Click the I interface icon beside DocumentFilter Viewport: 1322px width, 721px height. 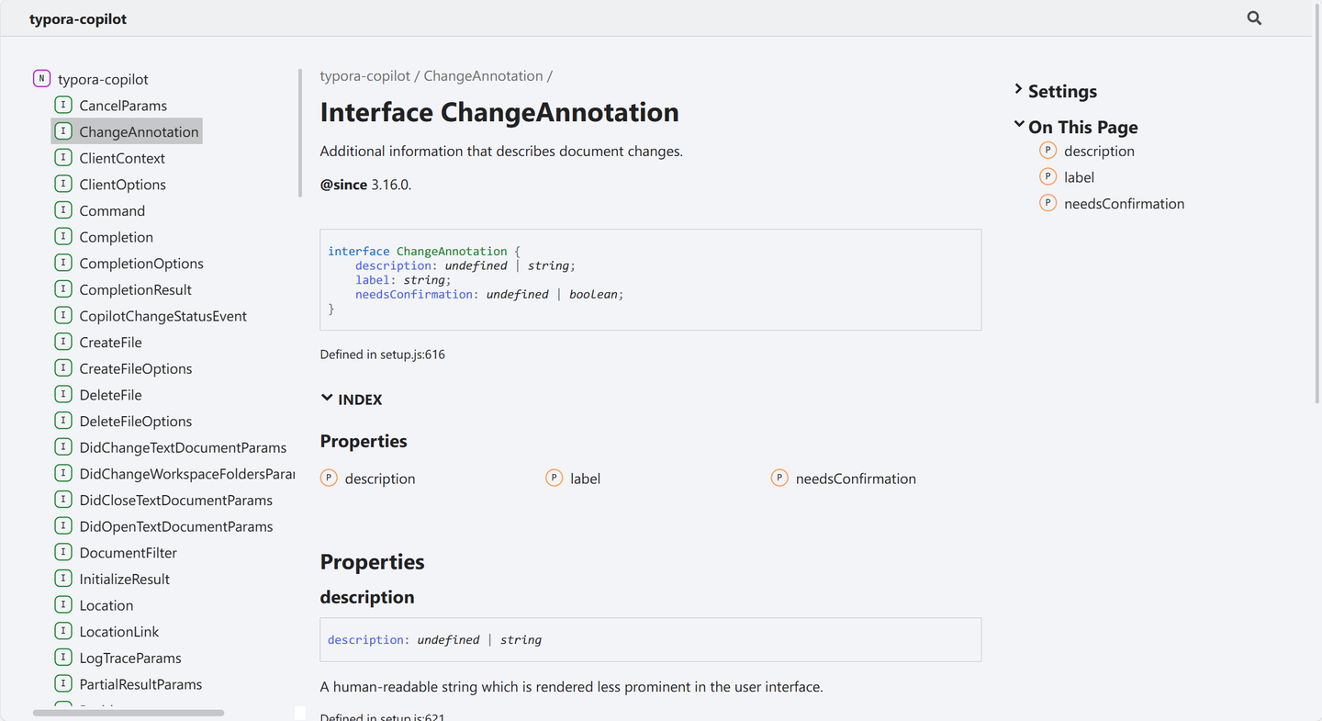point(63,552)
